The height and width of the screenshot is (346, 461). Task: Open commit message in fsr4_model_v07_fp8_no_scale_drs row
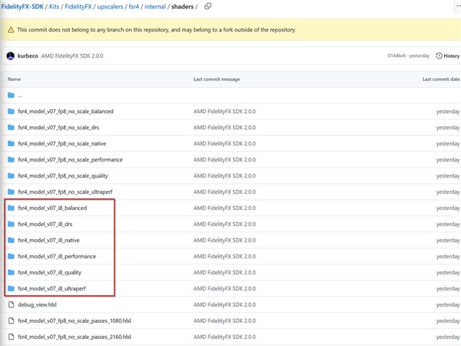tap(224, 128)
